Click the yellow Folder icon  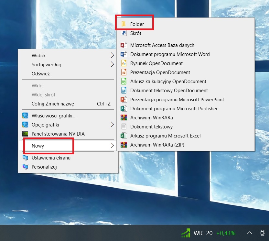(124, 24)
